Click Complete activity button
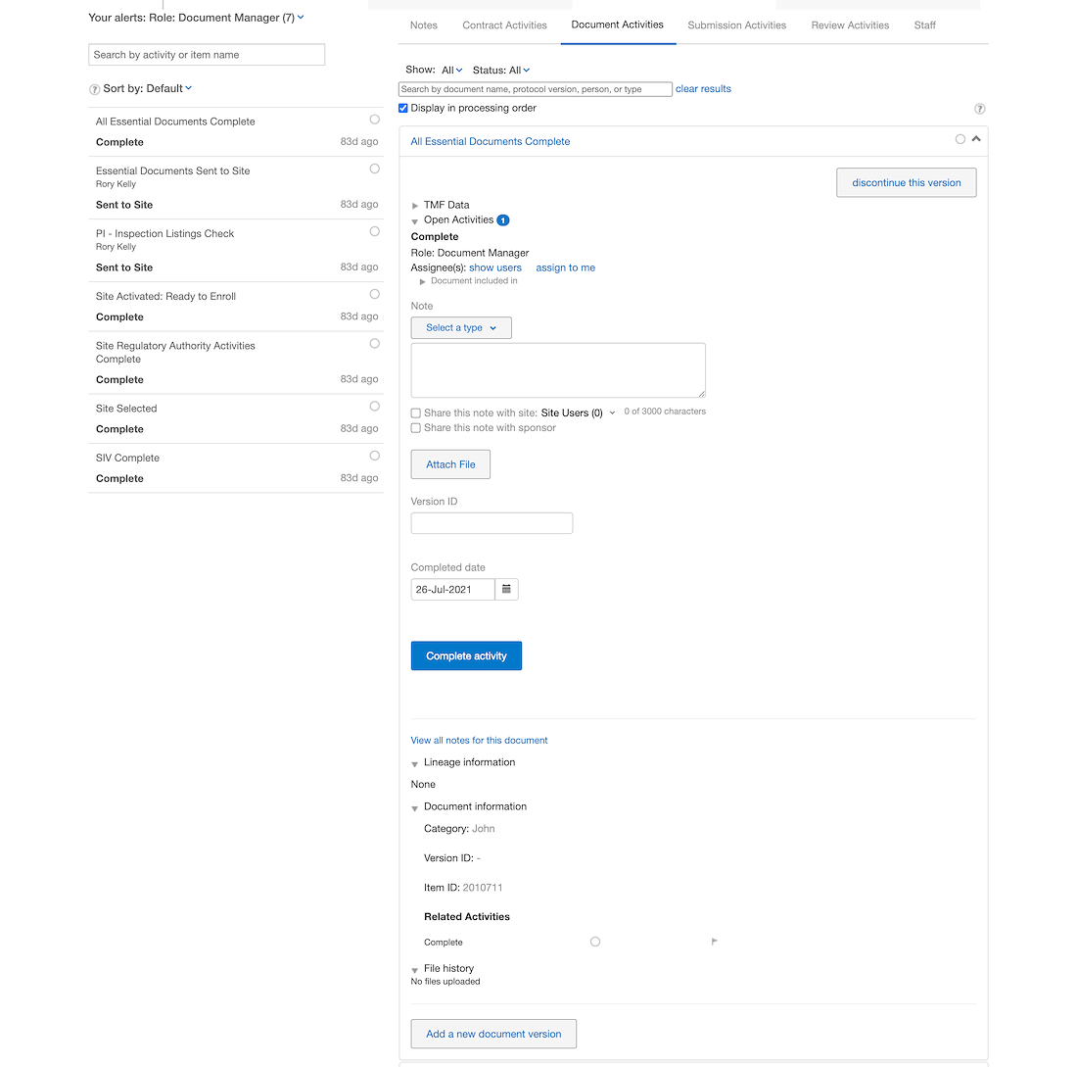 466,655
